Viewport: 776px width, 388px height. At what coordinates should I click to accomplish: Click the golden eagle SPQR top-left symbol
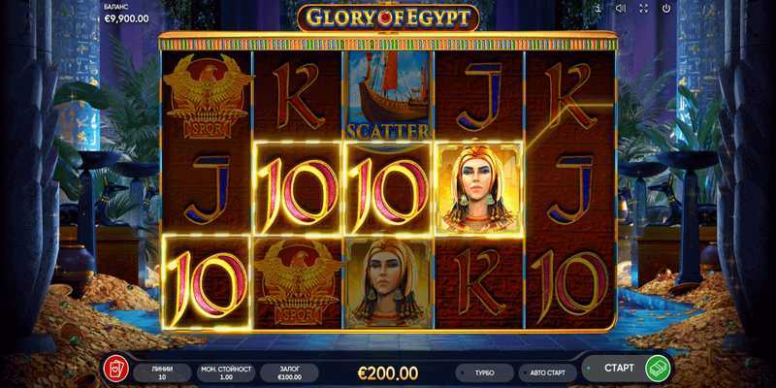coord(208,96)
